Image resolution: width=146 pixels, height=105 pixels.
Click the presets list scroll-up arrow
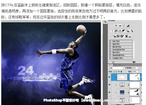tap(133, 41)
